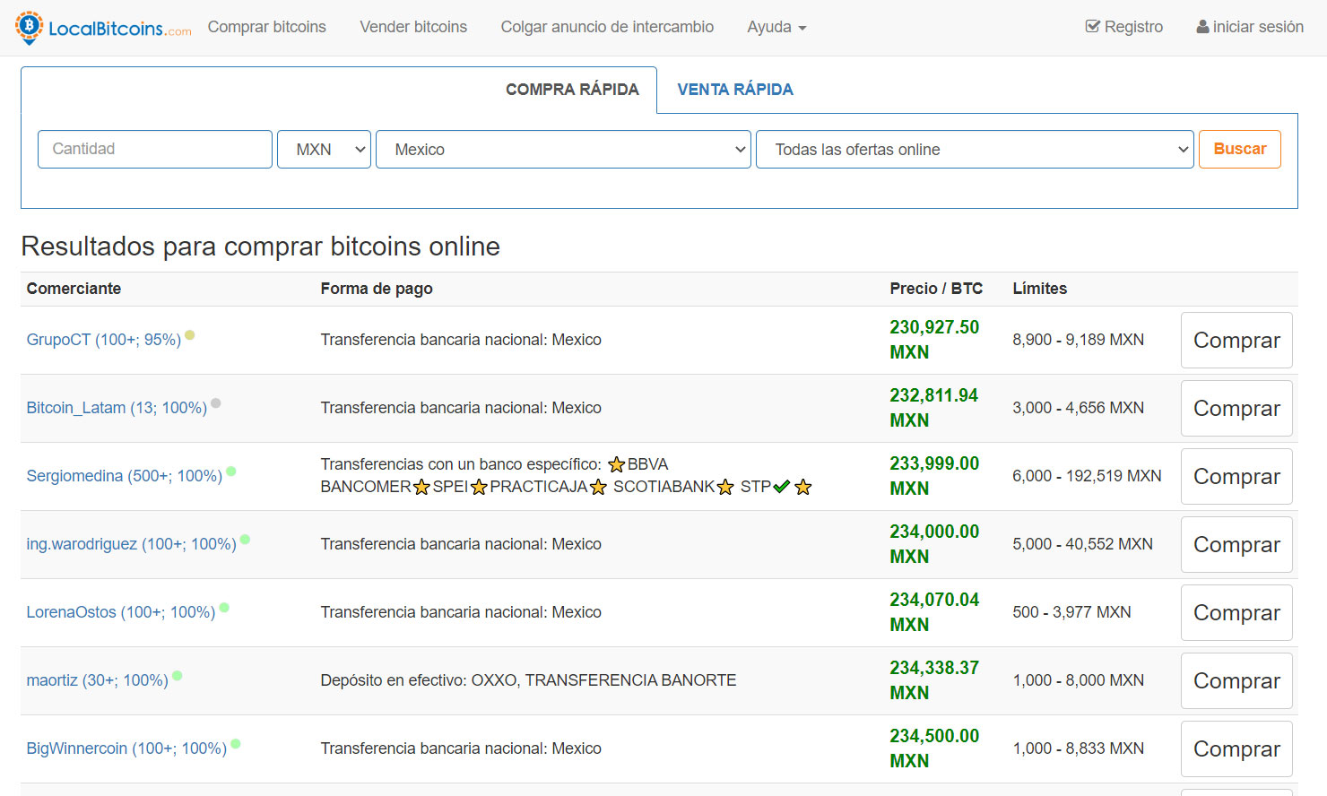Click ing.warodriguez's green status dot
This screenshot has height=796, width=1327.
coord(246,540)
